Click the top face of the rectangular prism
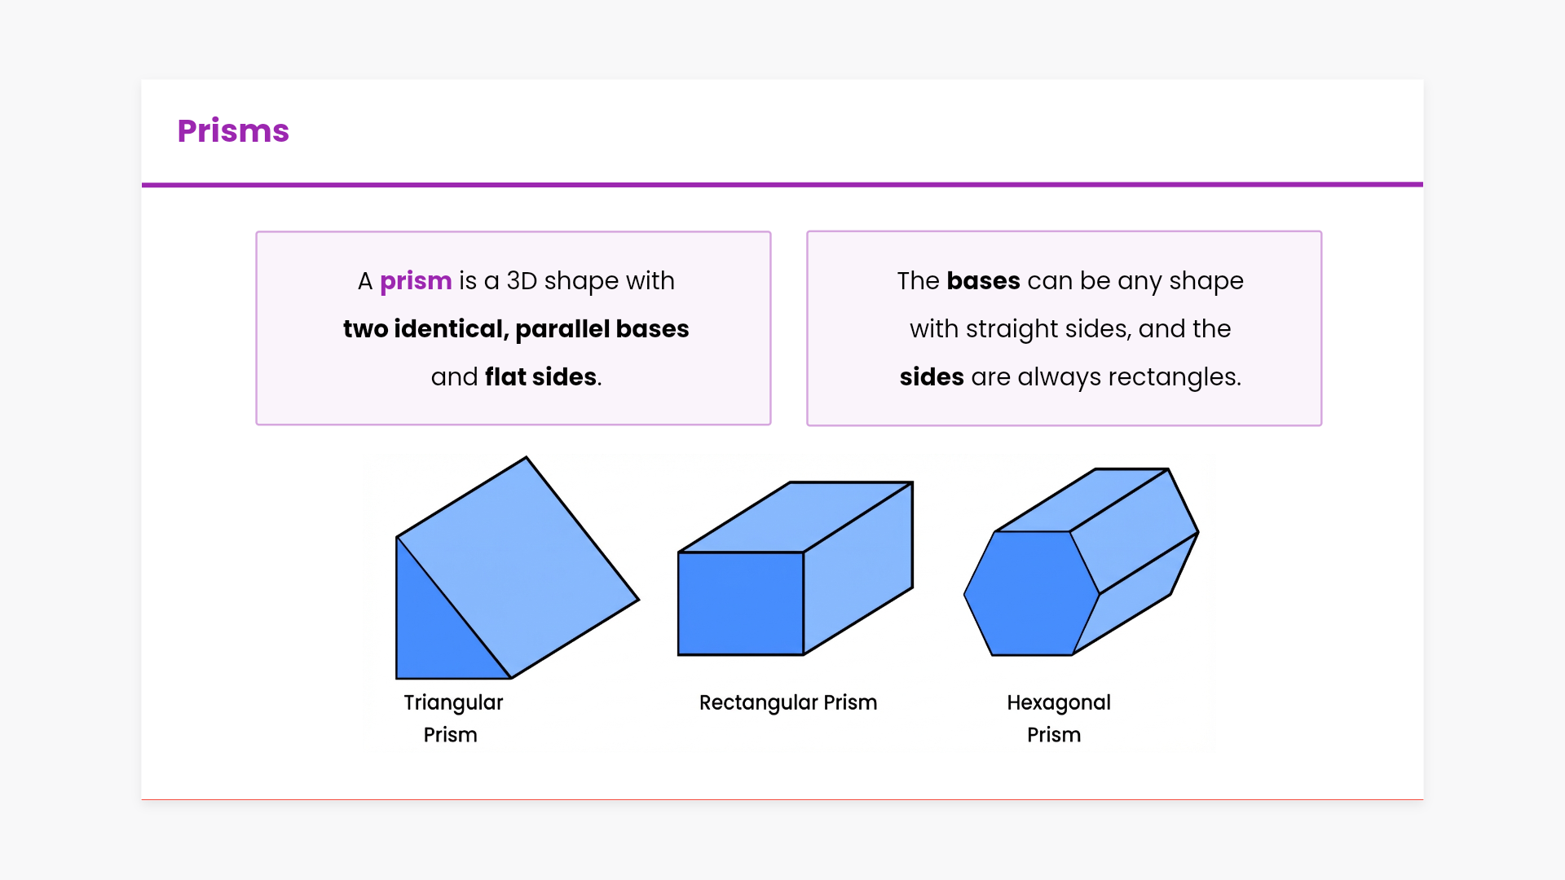 (795, 517)
